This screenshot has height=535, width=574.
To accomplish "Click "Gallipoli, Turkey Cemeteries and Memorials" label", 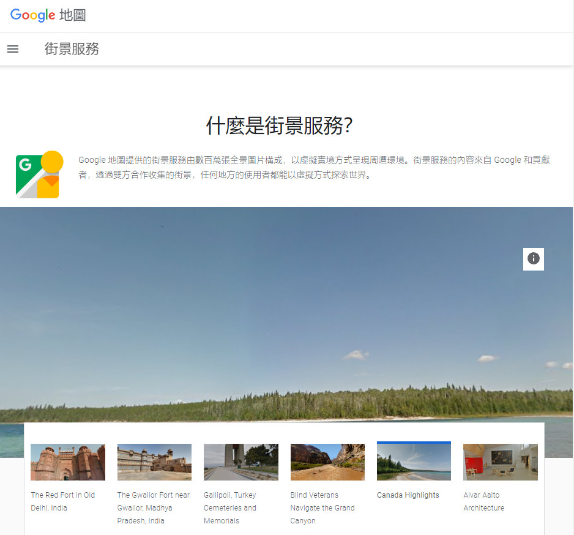I will point(230,507).
